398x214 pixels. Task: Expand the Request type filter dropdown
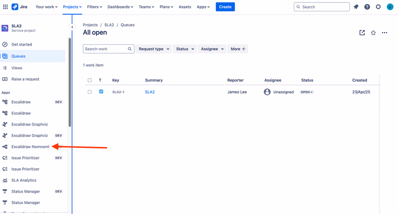154,49
